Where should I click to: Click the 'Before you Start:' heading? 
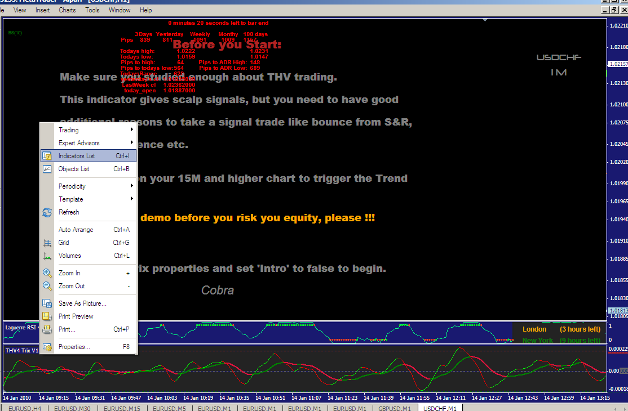(227, 45)
